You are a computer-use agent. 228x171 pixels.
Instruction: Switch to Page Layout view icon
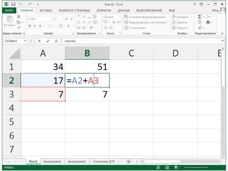tap(167, 168)
